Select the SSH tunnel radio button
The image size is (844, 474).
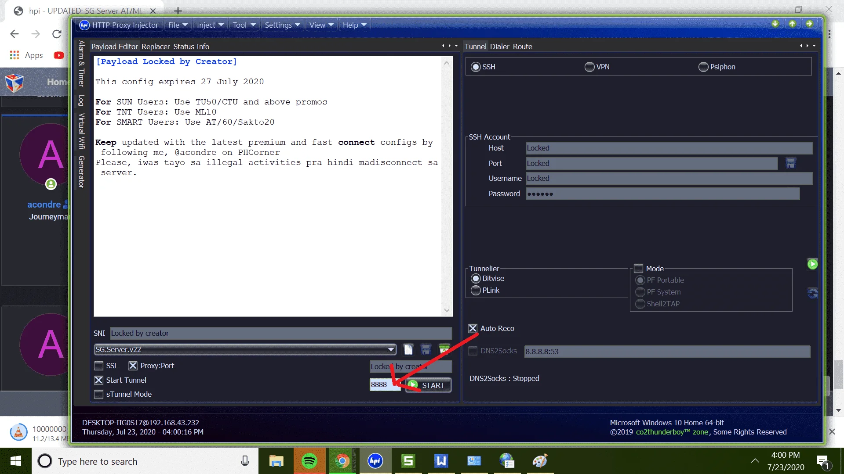pyautogui.click(x=476, y=67)
